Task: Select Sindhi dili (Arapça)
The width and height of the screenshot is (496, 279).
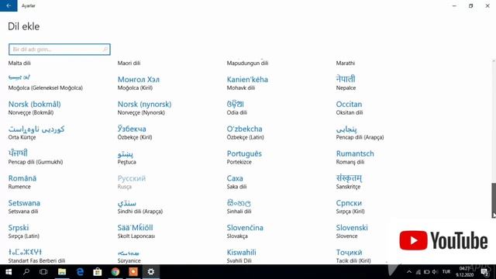Action: point(139,206)
